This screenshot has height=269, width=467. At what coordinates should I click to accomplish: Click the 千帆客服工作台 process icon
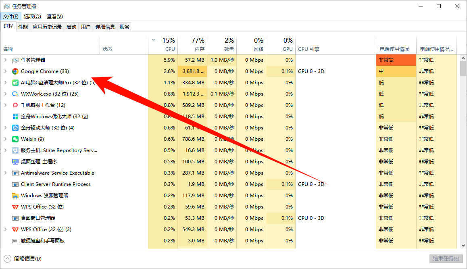click(x=15, y=105)
